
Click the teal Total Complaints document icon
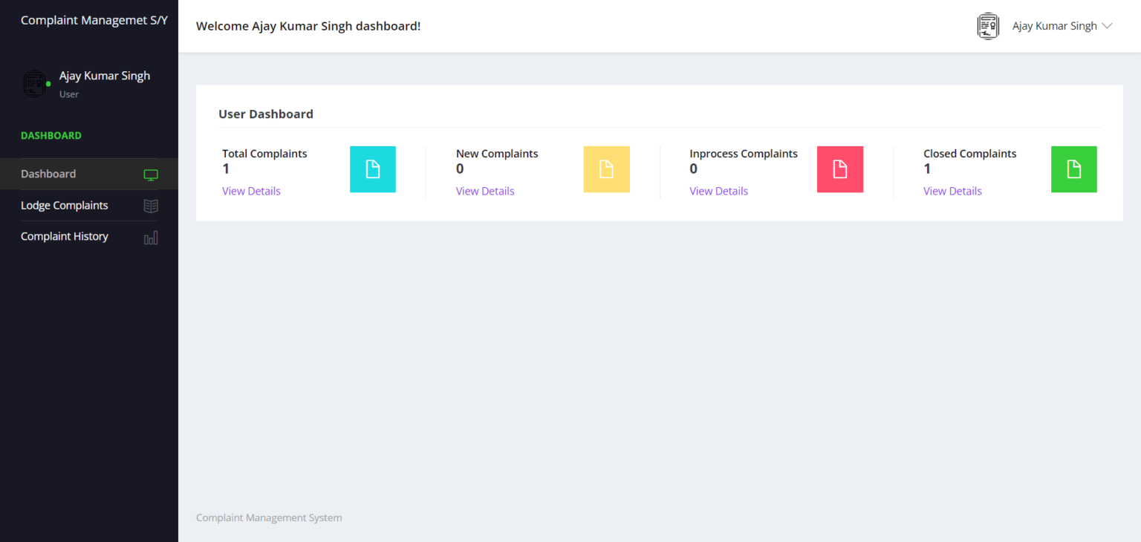pyautogui.click(x=372, y=169)
